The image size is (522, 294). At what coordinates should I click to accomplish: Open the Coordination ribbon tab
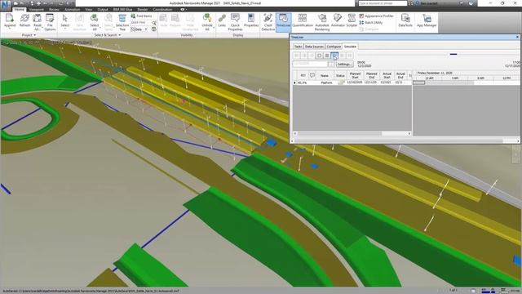(162, 9)
